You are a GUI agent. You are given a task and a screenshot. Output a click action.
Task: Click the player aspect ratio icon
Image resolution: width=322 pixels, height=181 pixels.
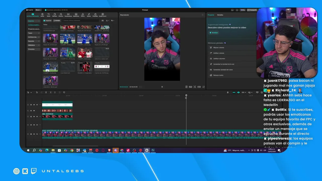point(199,87)
